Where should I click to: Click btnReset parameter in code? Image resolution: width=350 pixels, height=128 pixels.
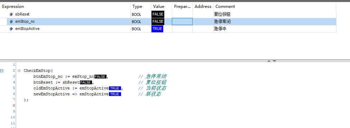pos(43,83)
